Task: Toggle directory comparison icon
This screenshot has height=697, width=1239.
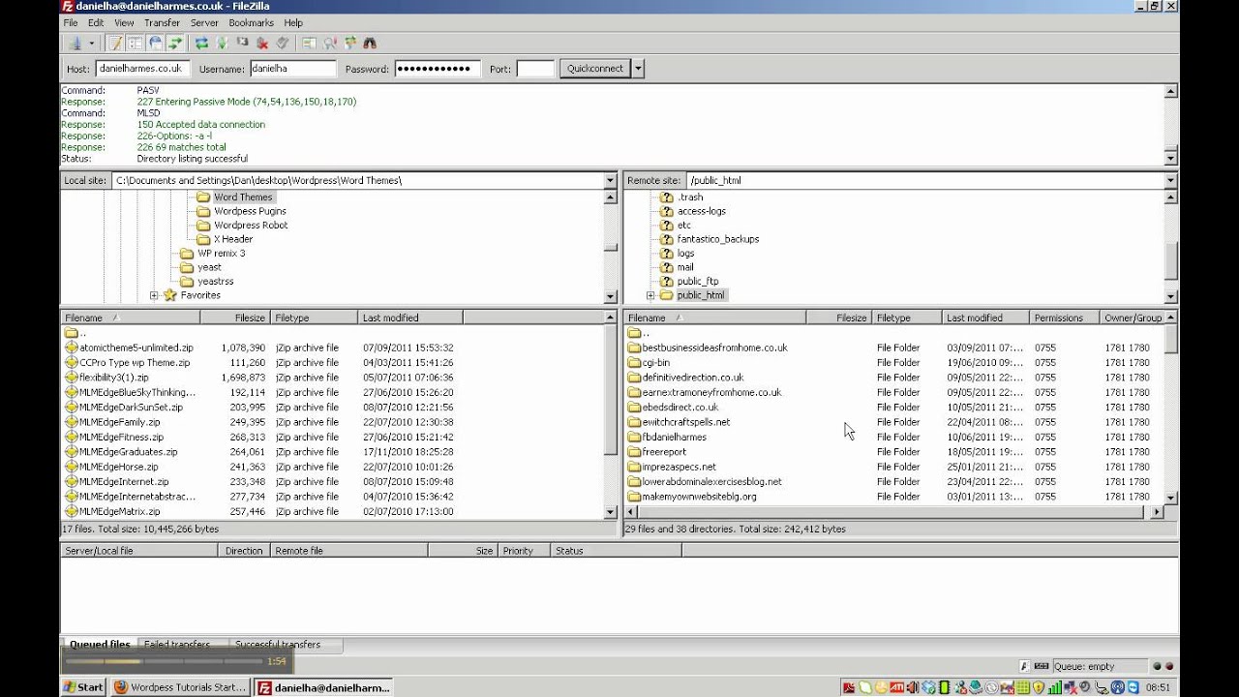Action: (329, 43)
